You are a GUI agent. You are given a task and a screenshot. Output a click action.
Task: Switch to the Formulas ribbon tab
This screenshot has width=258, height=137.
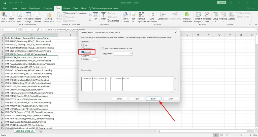click(48, 8)
